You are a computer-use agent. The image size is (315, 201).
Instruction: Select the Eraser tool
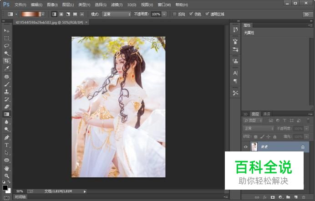coord(7,107)
